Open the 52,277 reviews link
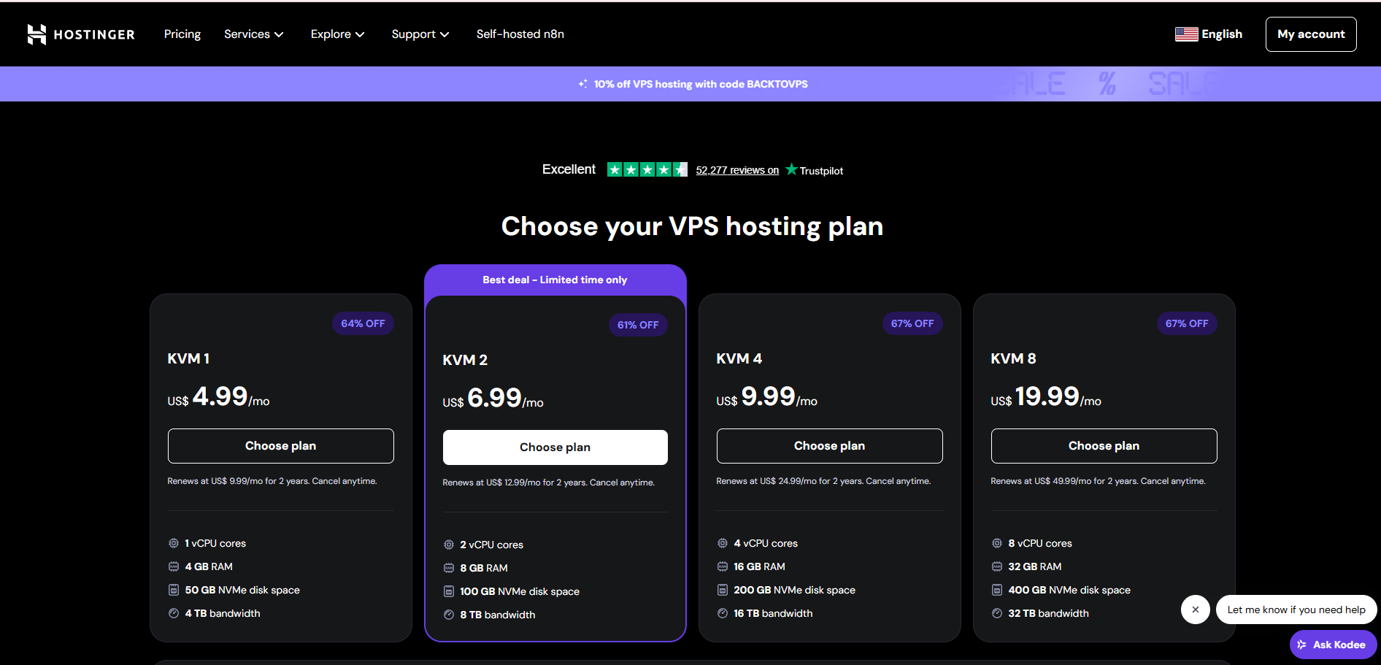Image resolution: width=1381 pixels, height=665 pixels. pyautogui.click(x=737, y=170)
